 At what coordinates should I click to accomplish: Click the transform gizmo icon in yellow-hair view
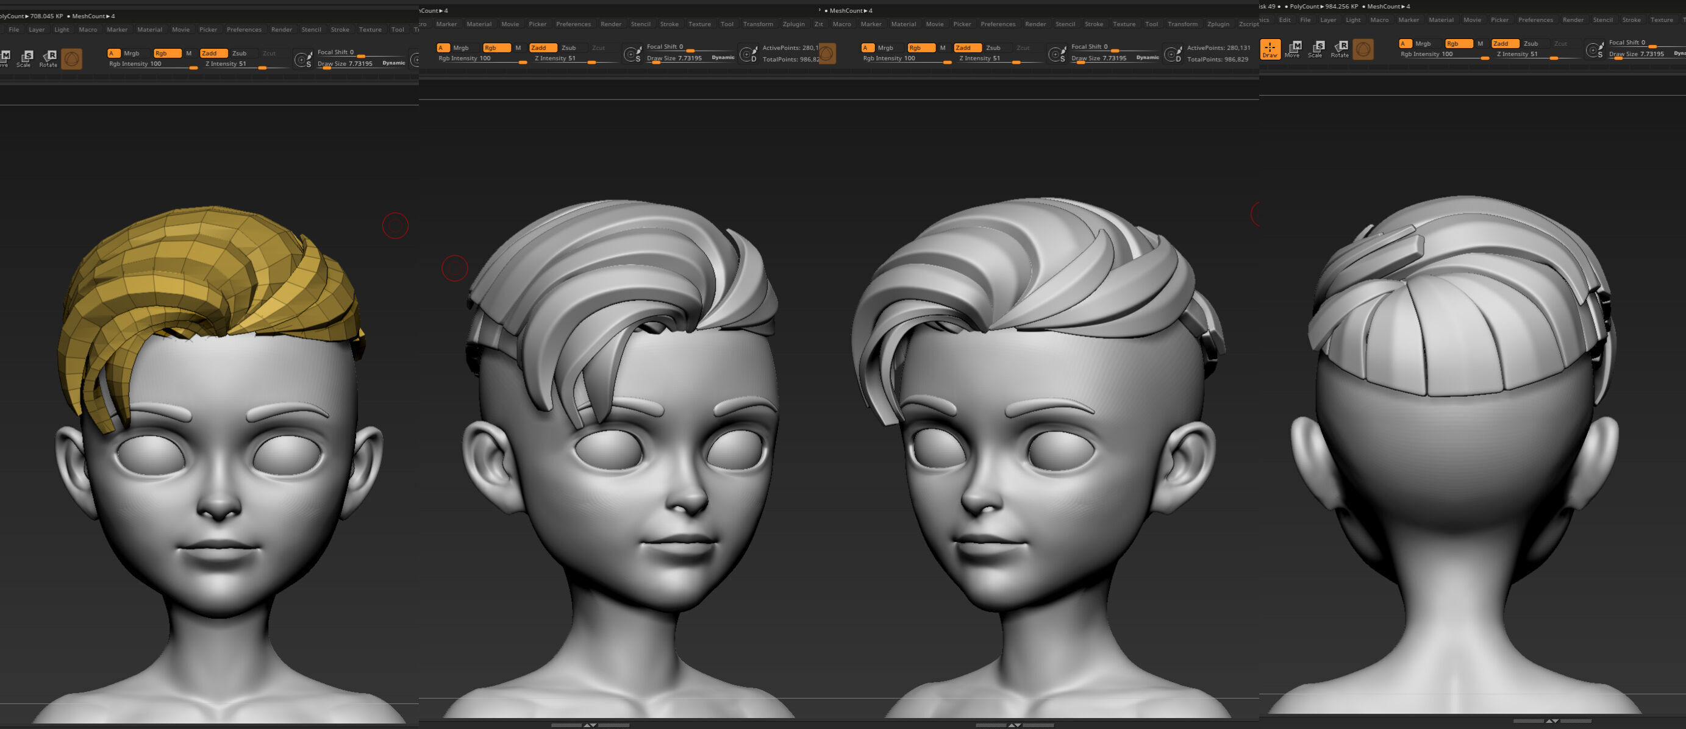(71, 59)
